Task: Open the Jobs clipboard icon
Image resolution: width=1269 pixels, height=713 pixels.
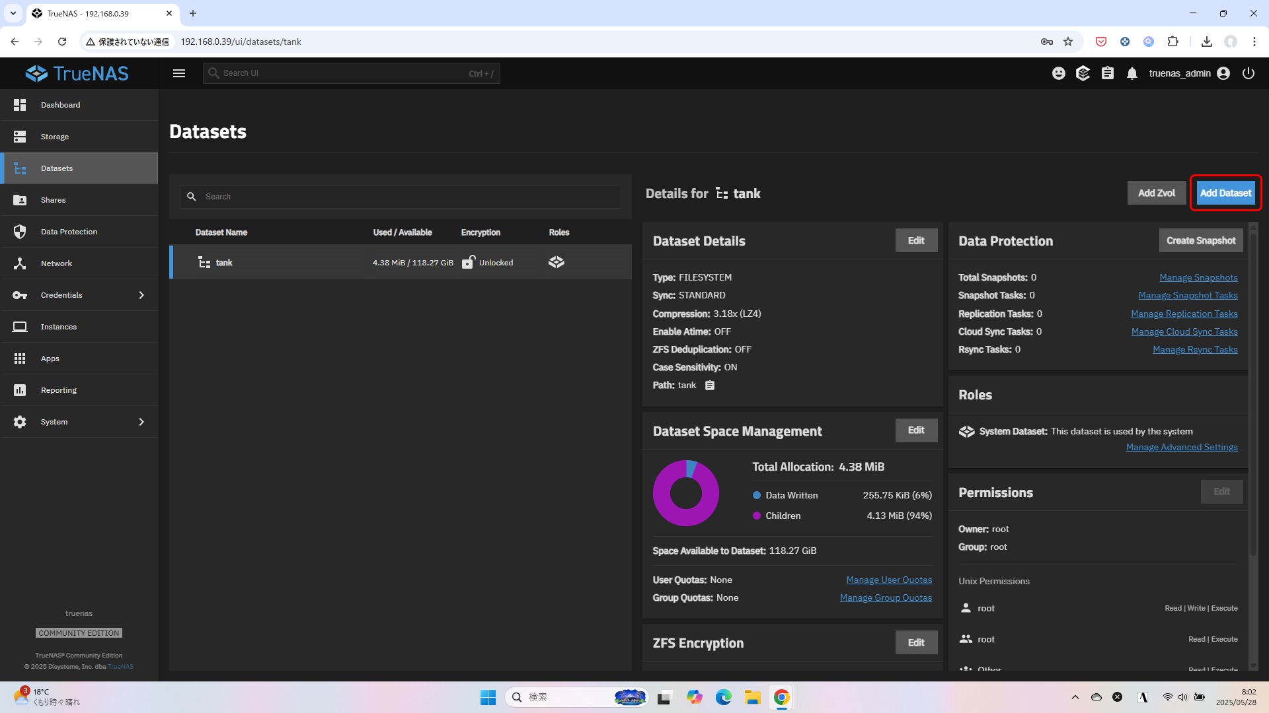Action: click(1108, 73)
